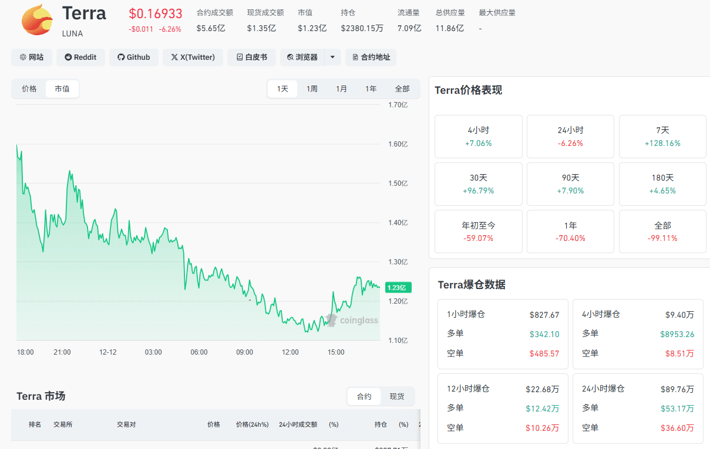Viewport: 710px width, 449px height.
Task: Expand the dropdown arrow beside 浏览器
Action: click(x=332, y=57)
